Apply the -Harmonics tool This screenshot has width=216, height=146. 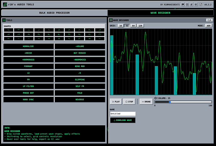click(80, 60)
